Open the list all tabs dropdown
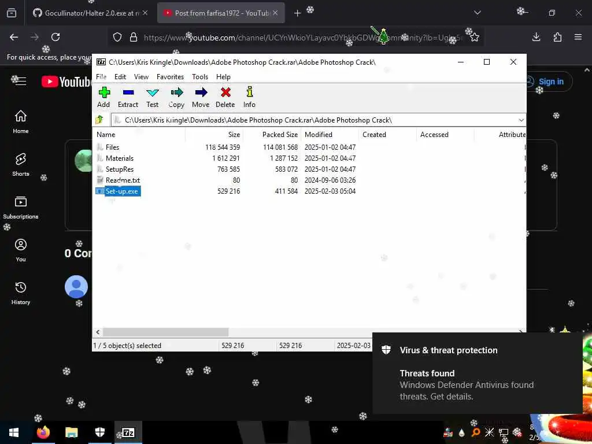Screen dimensions: 592x444 tap(477, 13)
